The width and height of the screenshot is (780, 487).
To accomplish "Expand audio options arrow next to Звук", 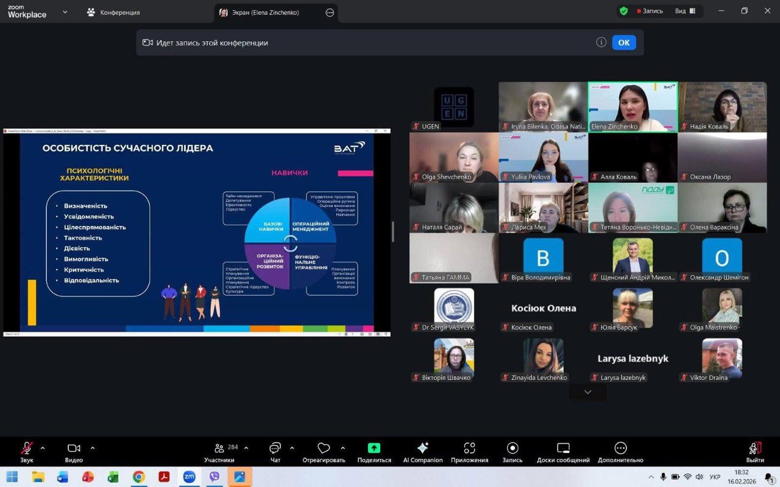I will (43, 448).
